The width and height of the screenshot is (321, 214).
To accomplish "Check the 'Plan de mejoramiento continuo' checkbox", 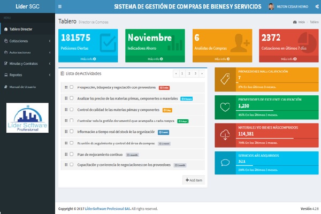I will [x=72, y=154].
